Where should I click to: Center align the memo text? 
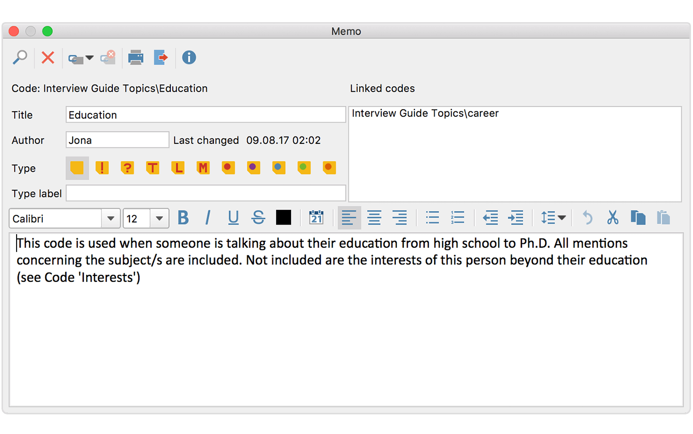coord(374,218)
